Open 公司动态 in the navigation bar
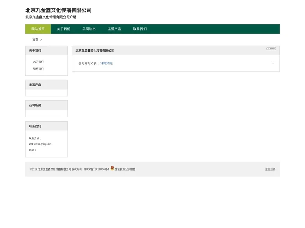This screenshot has width=305, height=228. (89, 29)
